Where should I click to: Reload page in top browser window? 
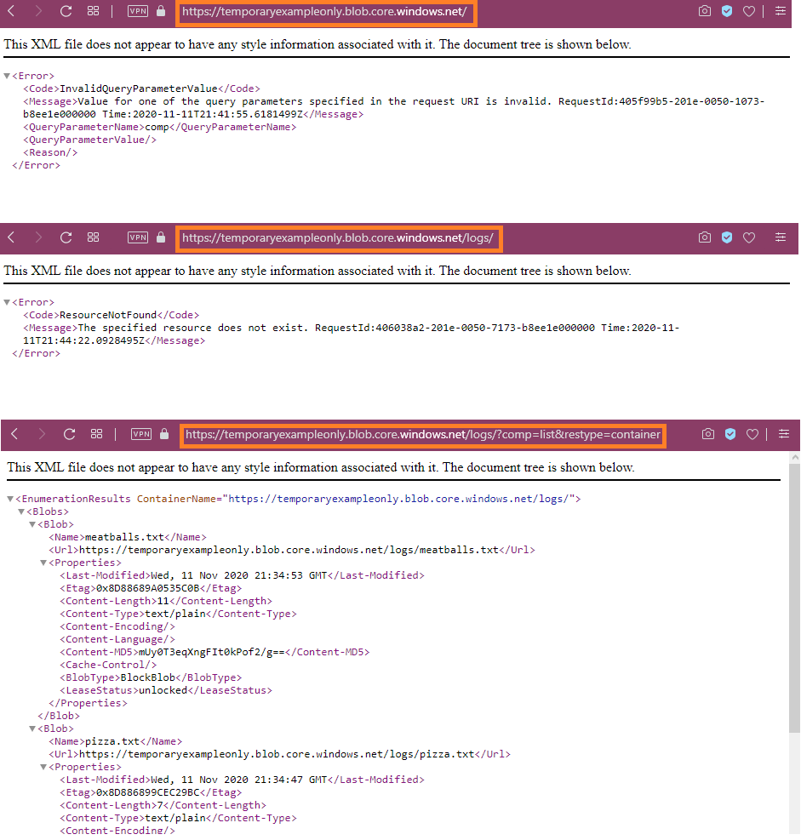(66, 11)
